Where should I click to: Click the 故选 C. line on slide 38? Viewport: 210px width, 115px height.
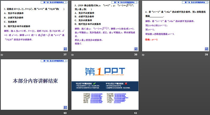pyautogui.click(x=78, y=44)
